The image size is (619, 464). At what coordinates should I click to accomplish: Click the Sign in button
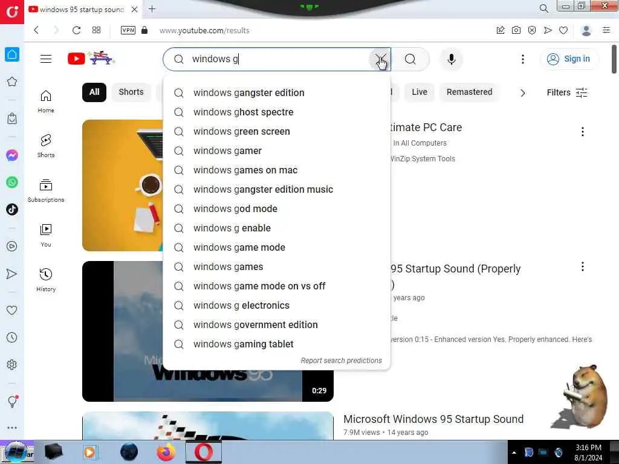point(569,59)
